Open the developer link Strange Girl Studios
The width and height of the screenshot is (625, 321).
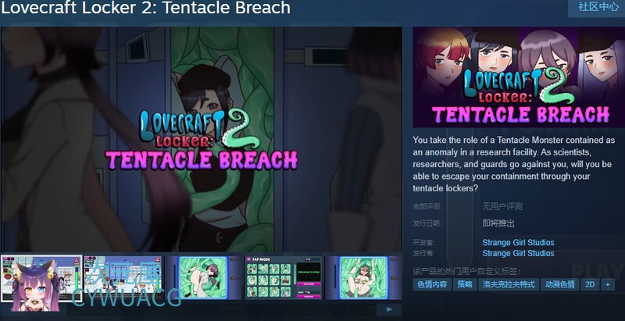(x=518, y=243)
